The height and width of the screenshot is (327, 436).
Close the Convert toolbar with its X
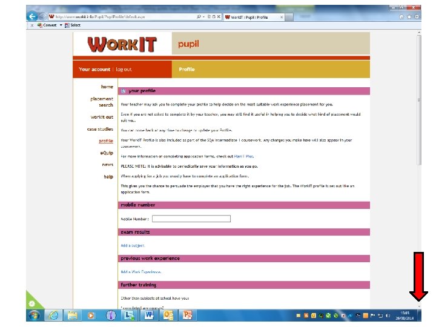coord(32,25)
